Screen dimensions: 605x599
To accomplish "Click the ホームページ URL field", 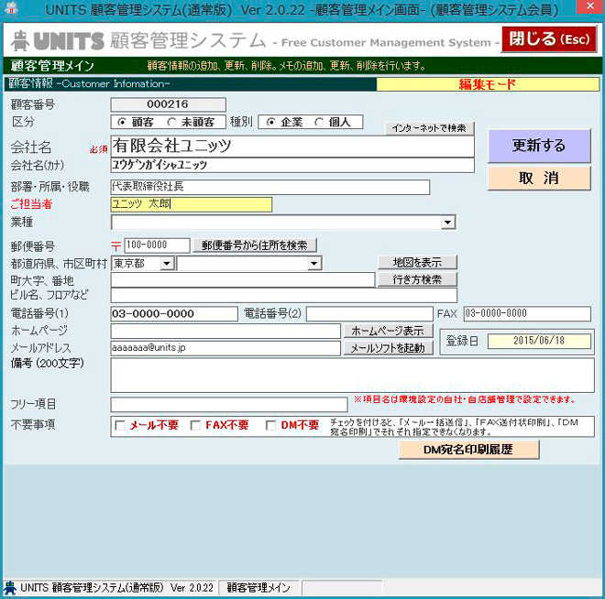I will click(225, 332).
